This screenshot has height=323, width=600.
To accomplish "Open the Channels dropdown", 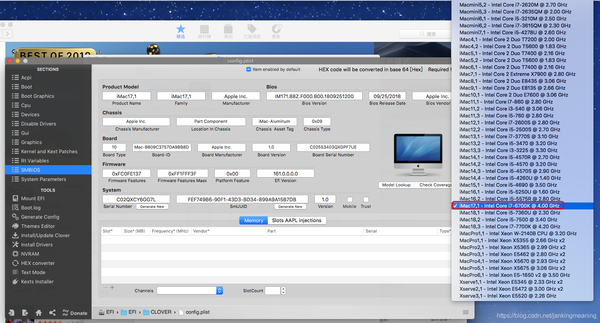I will [x=190, y=291].
